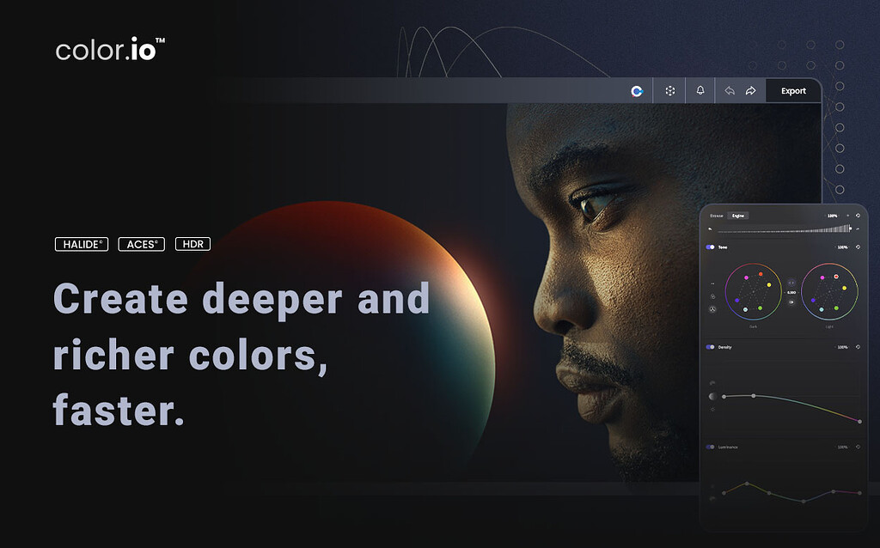Open the notification bell icon
The height and width of the screenshot is (548, 880).
click(x=700, y=90)
